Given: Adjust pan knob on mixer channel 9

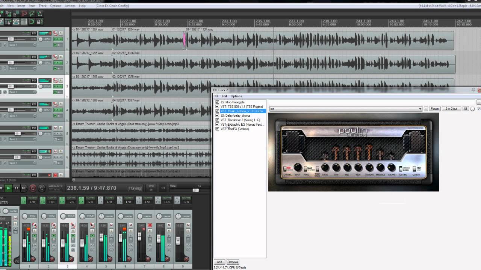Looking at the screenshot, I should pyautogui.click(x=178, y=216).
